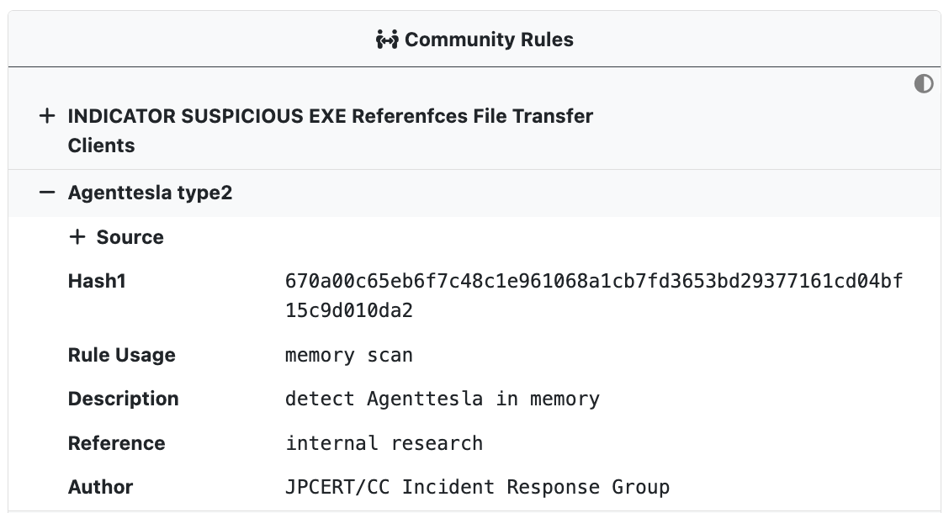Select detect Agenttesla in memory text
This screenshot has height=513, width=949.
pyautogui.click(x=443, y=399)
